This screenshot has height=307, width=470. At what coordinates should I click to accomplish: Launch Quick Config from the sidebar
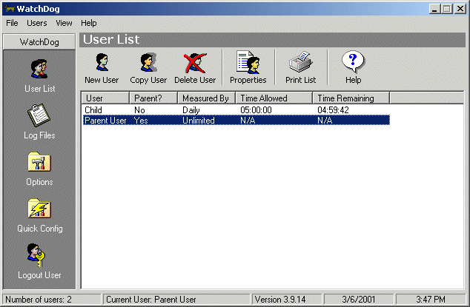click(39, 209)
